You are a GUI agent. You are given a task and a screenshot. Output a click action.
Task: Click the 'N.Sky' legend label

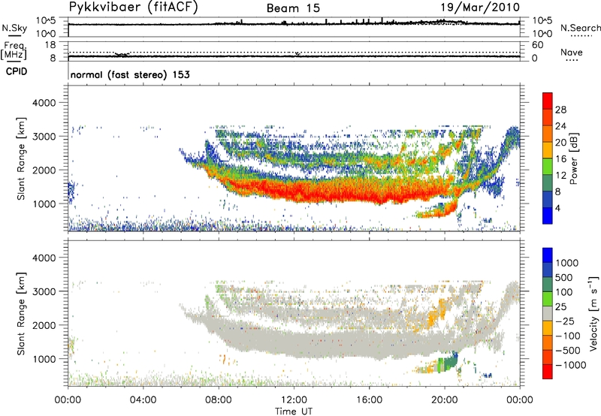(14, 28)
